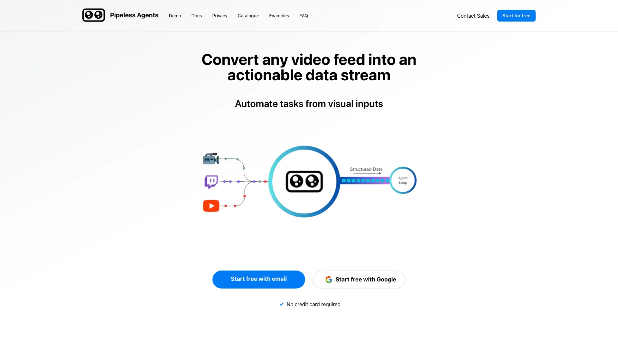Click the FAQ tab in navigation
The image size is (618, 347).
point(304,16)
